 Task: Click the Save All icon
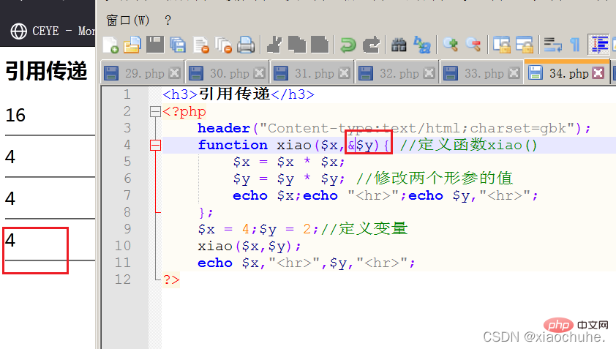pos(178,45)
